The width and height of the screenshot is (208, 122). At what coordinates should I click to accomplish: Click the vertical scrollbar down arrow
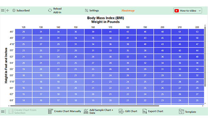[x=205, y=103]
